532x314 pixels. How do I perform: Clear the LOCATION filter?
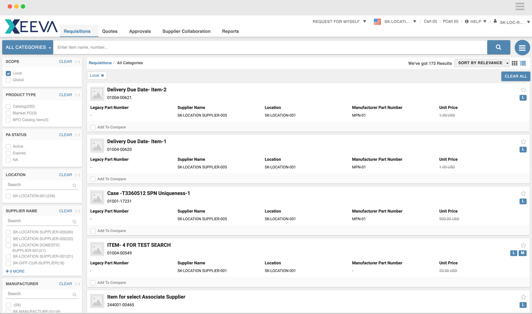65,175
